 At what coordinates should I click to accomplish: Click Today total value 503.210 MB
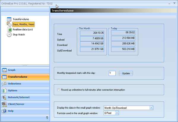pos(123,49)
